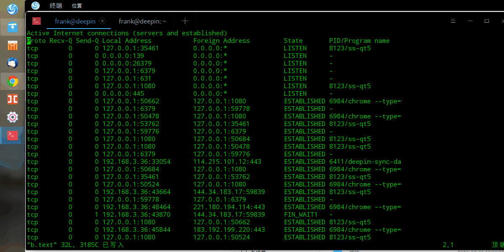Screen dimensions: 504x252
Task: Click the PID/Program name header
Action: (x=360, y=41)
